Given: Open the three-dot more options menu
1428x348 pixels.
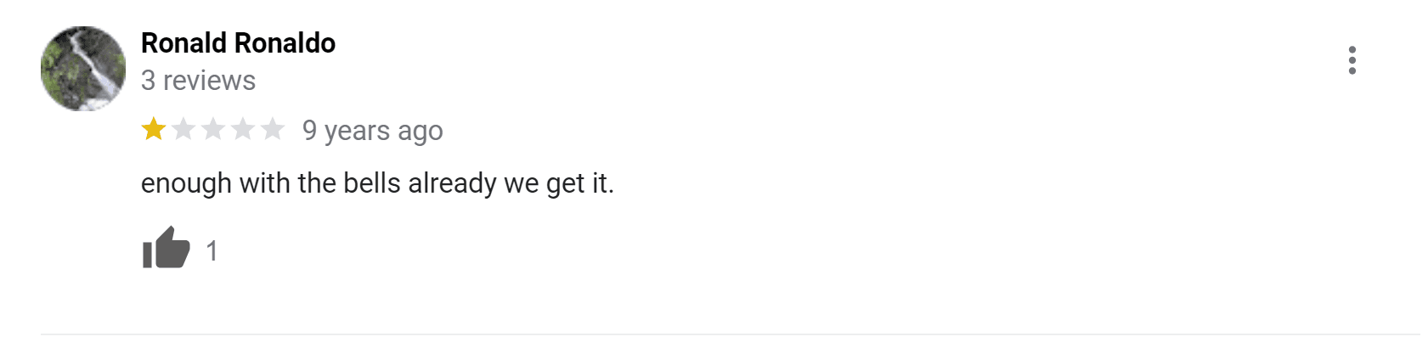Looking at the screenshot, I should 1352,60.
